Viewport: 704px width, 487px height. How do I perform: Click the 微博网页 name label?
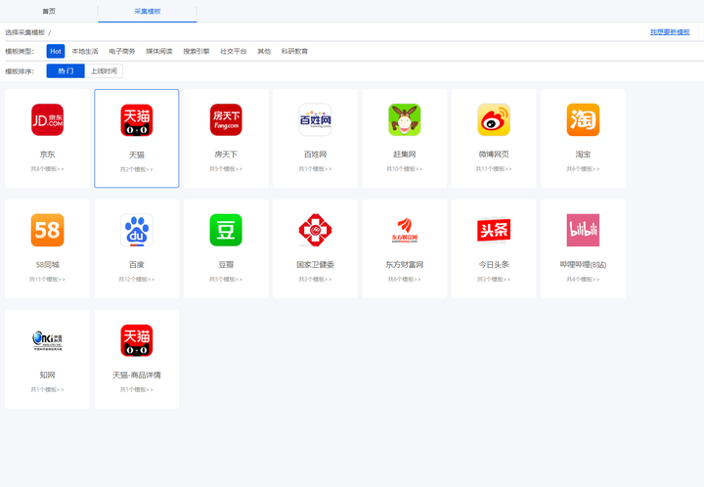[494, 155]
